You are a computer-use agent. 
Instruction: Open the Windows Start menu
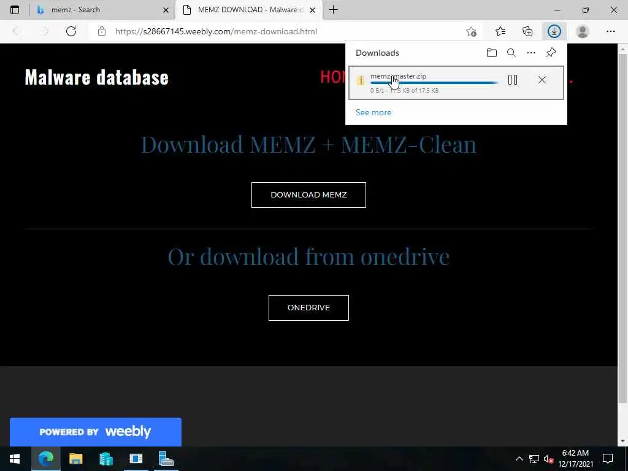coord(15,459)
